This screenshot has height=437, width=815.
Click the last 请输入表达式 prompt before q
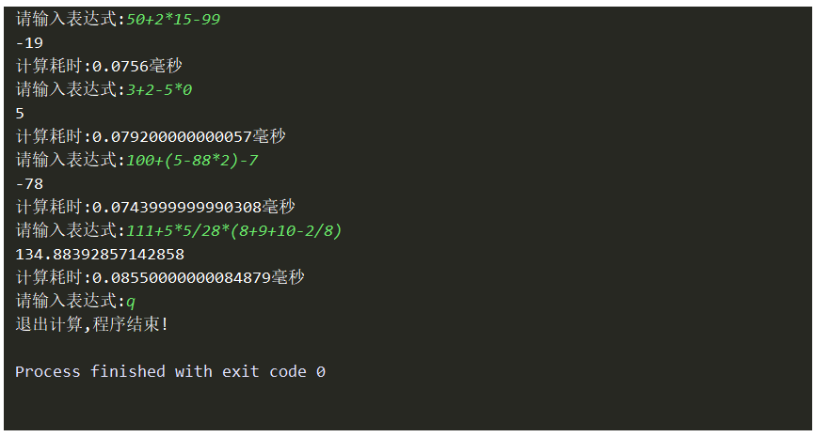(67, 301)
